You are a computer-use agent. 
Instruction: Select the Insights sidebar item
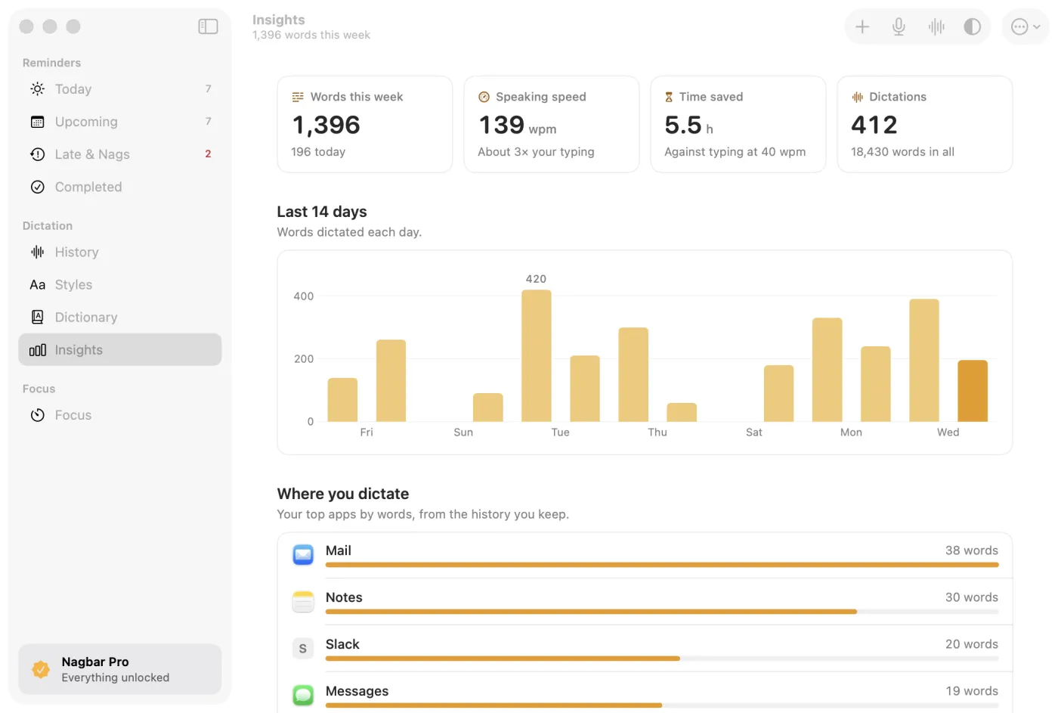120,350
